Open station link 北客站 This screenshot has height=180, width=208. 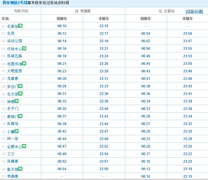tap(13, 26)
